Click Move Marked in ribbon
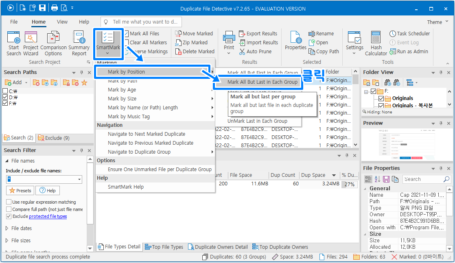This screenshot has width=455, height=263. point(194,33)
